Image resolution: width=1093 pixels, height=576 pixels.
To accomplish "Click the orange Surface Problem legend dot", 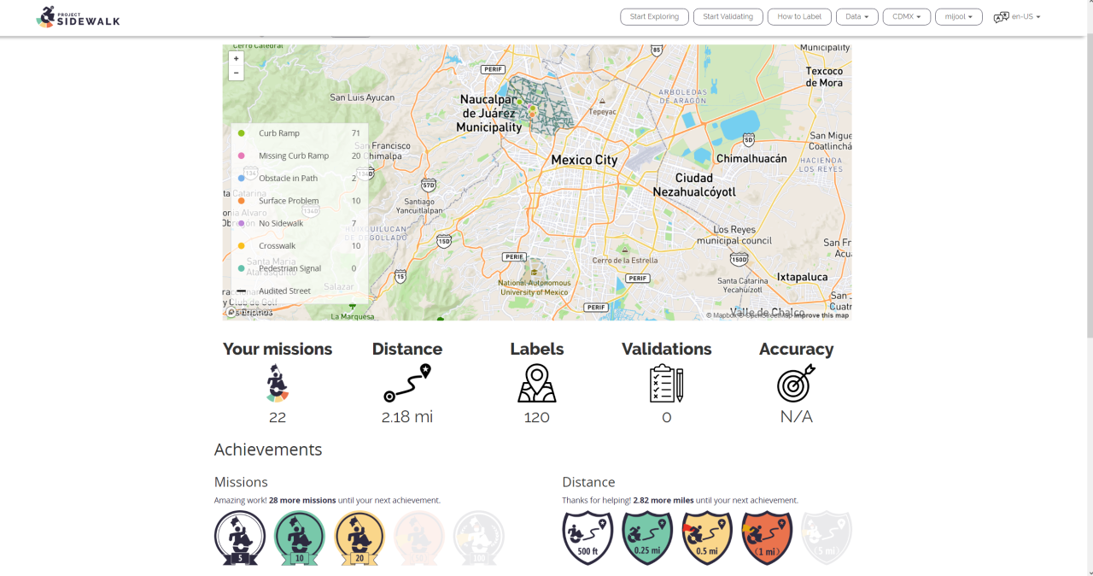I will [x=242, y=201].
